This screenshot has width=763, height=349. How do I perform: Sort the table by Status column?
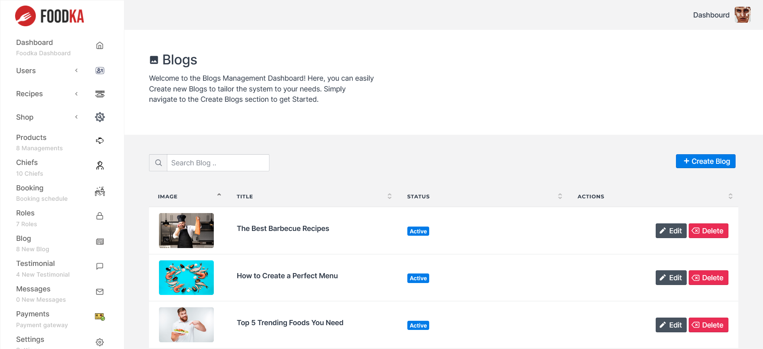(560, 196)
